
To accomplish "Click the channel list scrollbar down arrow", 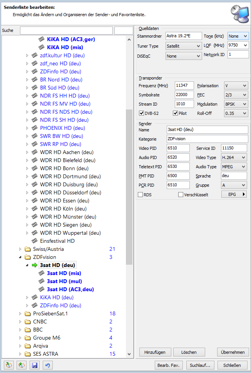I will [x=129, y=354].
